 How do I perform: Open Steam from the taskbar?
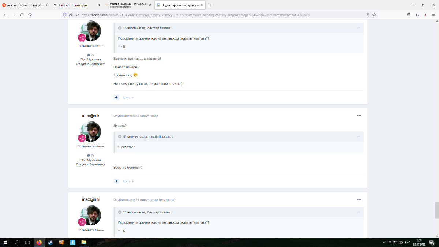pos(50,242)
